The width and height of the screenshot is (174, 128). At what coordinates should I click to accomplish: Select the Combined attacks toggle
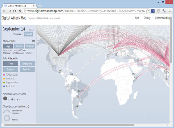pos(30,46)
